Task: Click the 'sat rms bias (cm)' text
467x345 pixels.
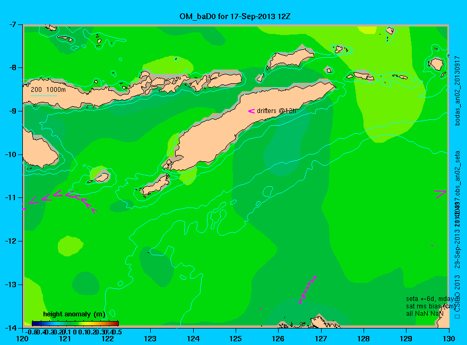Action: click(x=430, y=306)
